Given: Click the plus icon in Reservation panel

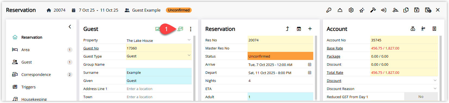Looking at the screenshot, I should (310, 29).
